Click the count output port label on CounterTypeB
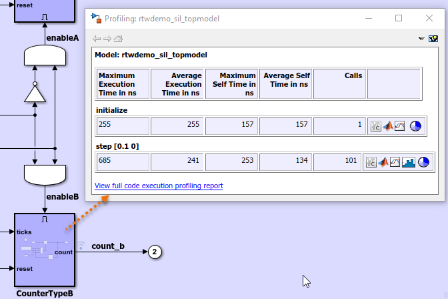Image resolution: width=448 pixels, height=299 pixels. 63,252
